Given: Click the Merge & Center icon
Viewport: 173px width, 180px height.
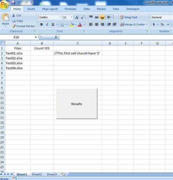Looking at the screenshot, I should (122, 24).
